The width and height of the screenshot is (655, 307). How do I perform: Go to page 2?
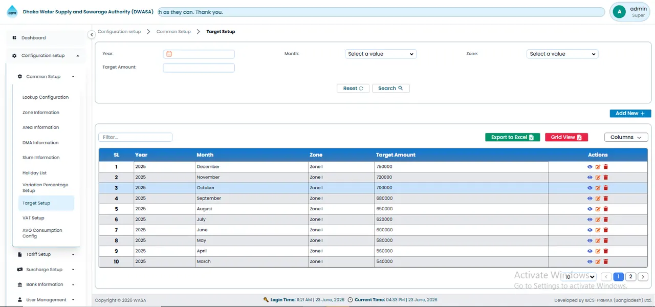click(x=630, y=277)
